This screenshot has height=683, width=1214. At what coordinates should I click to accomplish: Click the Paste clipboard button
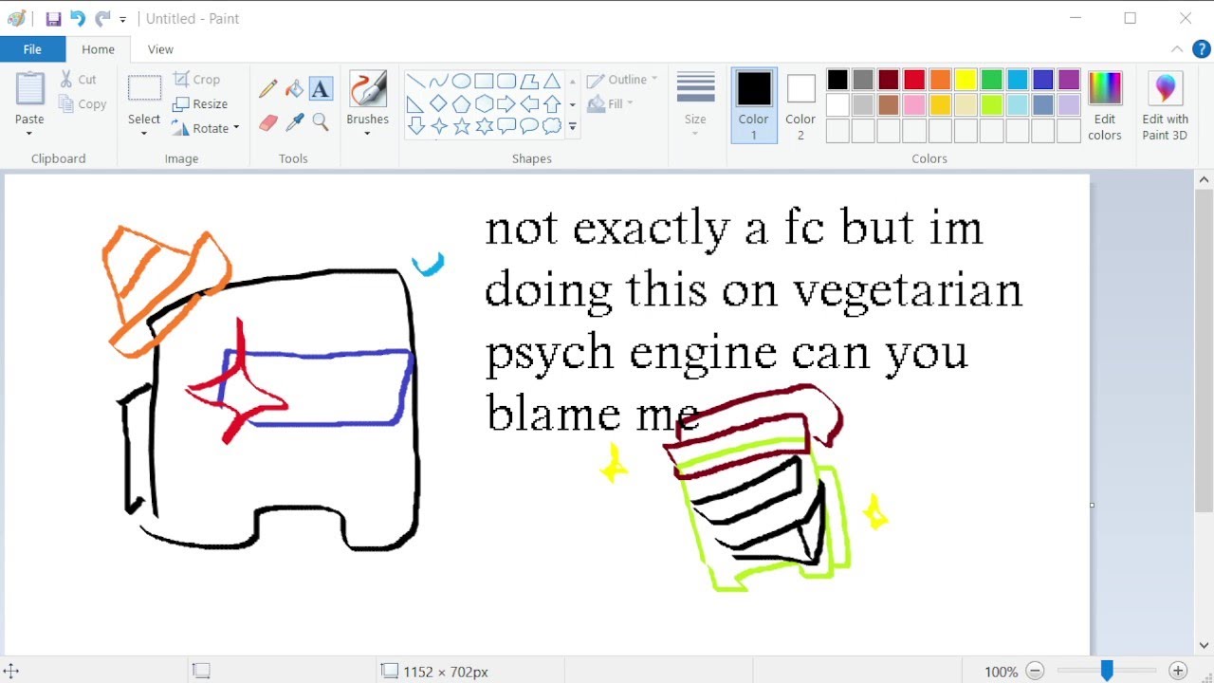(x=29, y=88)
